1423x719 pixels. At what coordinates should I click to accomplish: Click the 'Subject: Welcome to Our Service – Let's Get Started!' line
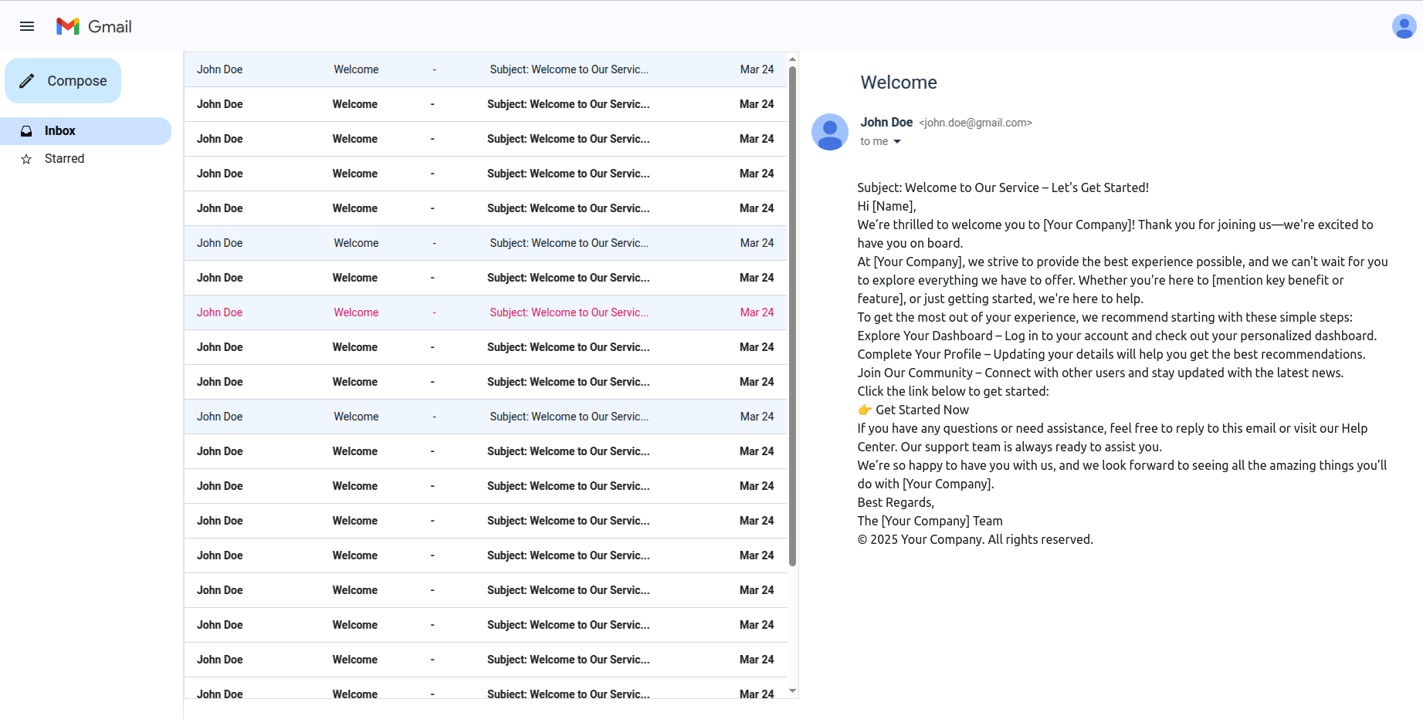point(1003,187)
